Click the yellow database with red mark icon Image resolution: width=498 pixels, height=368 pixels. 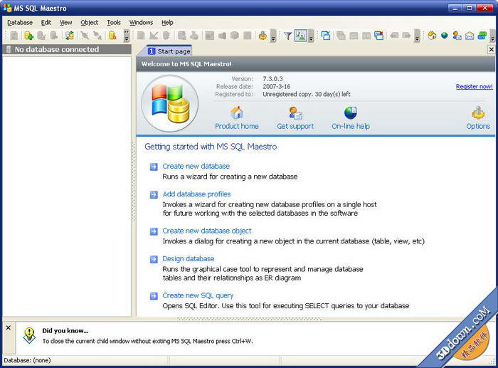[x=112, y=36]
